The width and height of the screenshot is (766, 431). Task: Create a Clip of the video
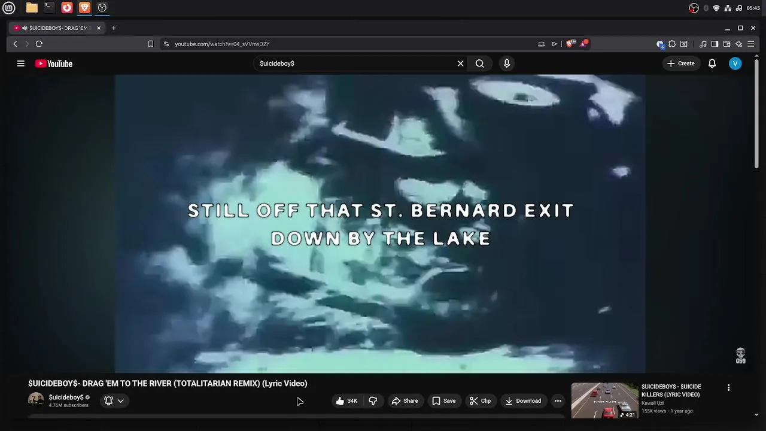pyautogui.click(x=480, y=401)
